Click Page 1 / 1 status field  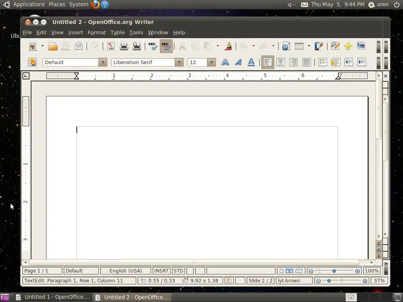[x=42, y=271]
